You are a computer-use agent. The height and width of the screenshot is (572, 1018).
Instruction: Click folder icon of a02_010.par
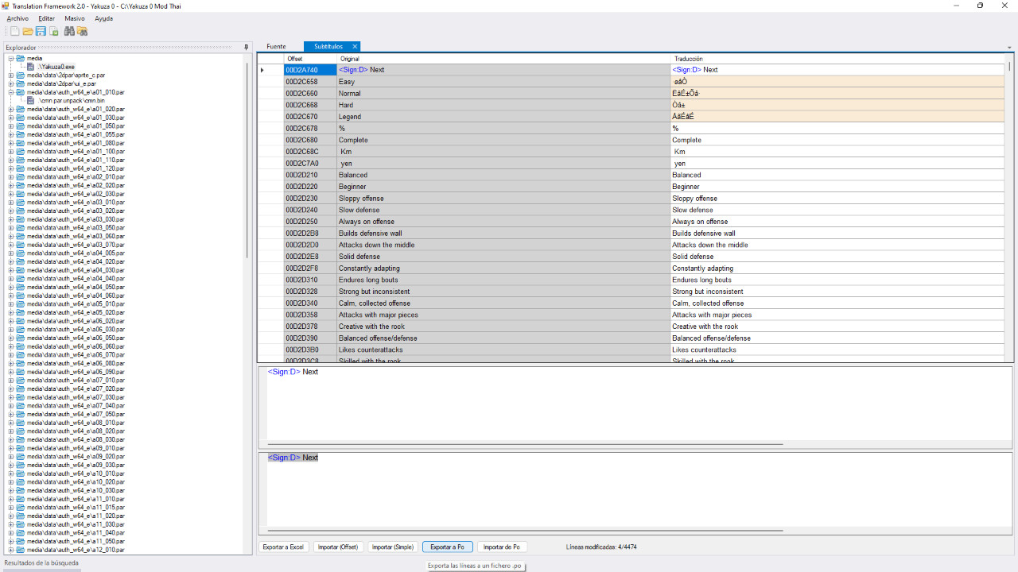(x=21, y=177)
